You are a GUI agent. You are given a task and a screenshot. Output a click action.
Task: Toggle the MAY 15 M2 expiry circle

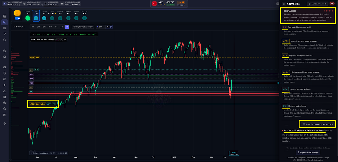[68, 18]
